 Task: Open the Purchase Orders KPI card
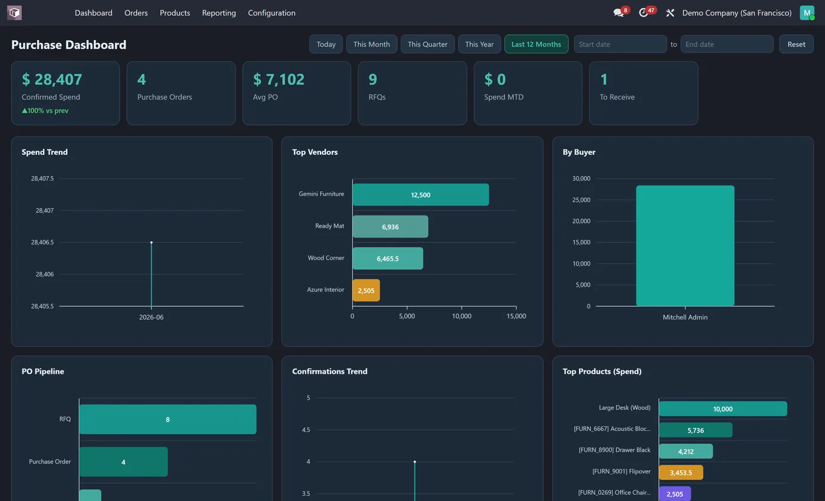[181, 93]
